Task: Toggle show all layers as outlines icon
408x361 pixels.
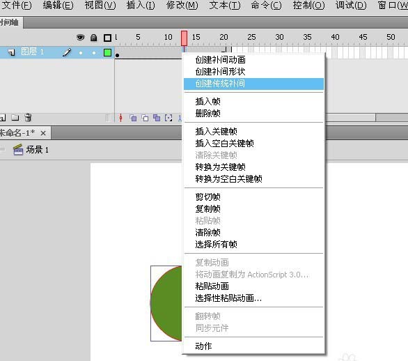Action: coord(107,38)
